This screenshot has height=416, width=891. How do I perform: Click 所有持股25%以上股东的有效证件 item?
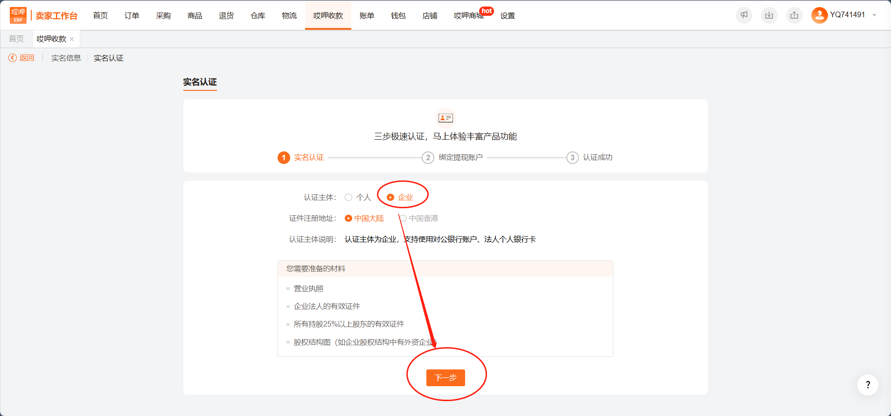point(349,324)
